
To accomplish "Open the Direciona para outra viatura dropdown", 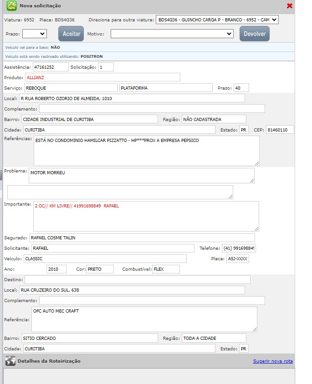I will 217,20.
